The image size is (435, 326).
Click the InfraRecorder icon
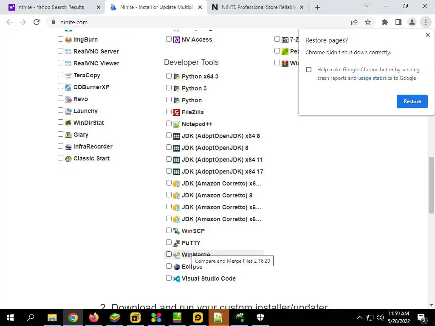(68, 146)
